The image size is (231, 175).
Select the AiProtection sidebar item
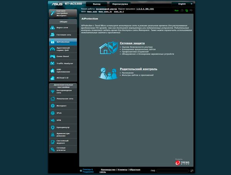coord(63,42)
